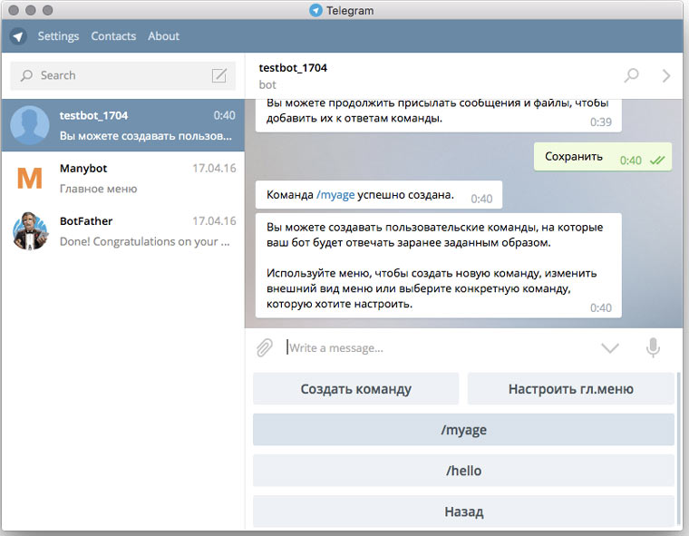Select the /myage command button

point(463,430)
